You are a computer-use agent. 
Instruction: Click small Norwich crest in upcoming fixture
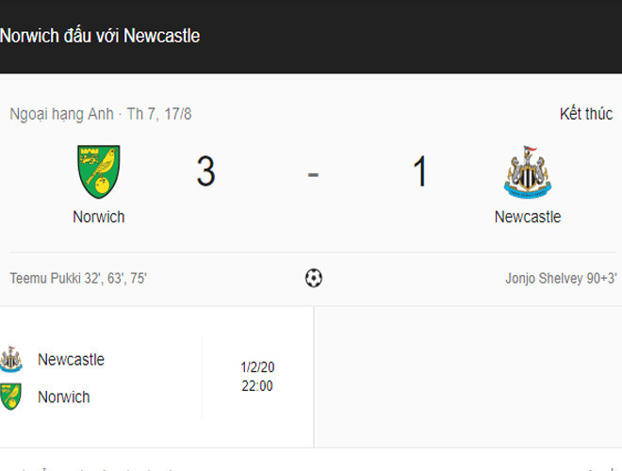tap(11, 397)
